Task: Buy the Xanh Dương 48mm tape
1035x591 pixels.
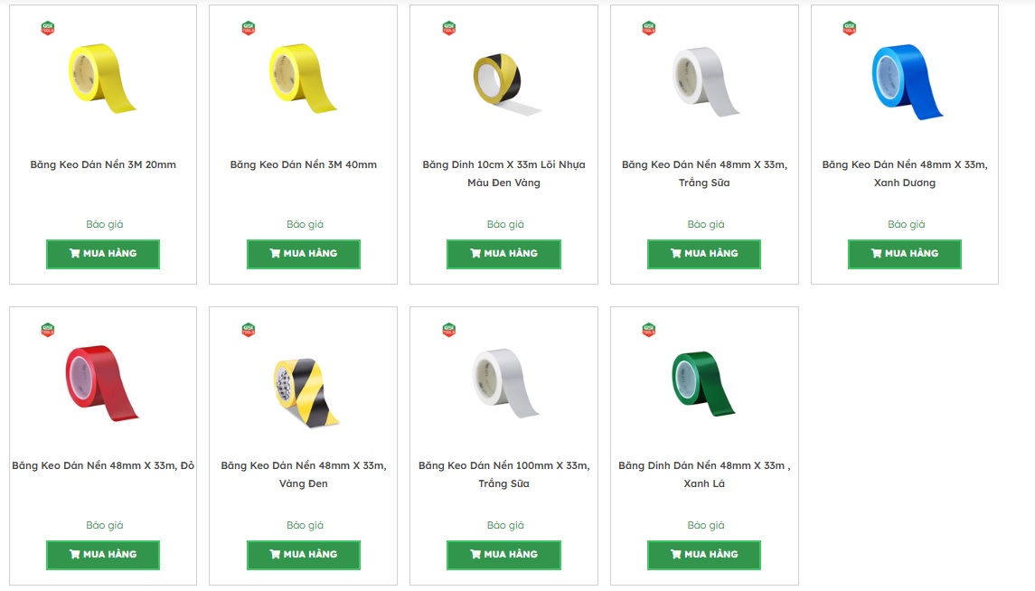Action: pyautogui.click(x=904, y=254)
